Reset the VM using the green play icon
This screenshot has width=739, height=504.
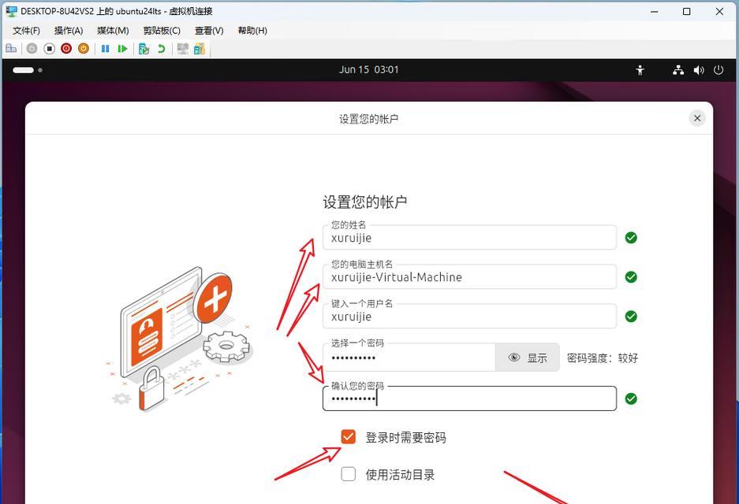(122, 49)
